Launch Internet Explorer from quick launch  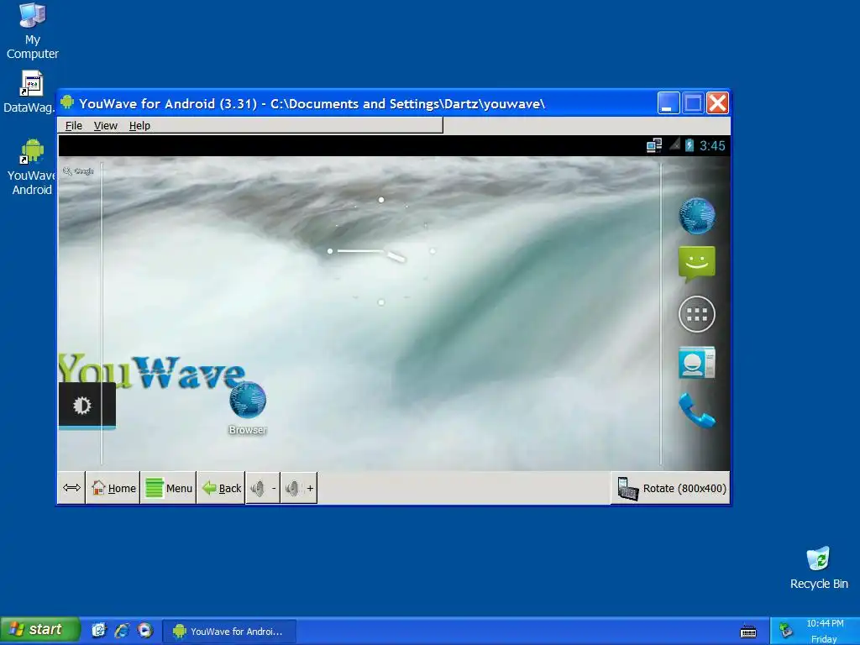tap(122, 630)
